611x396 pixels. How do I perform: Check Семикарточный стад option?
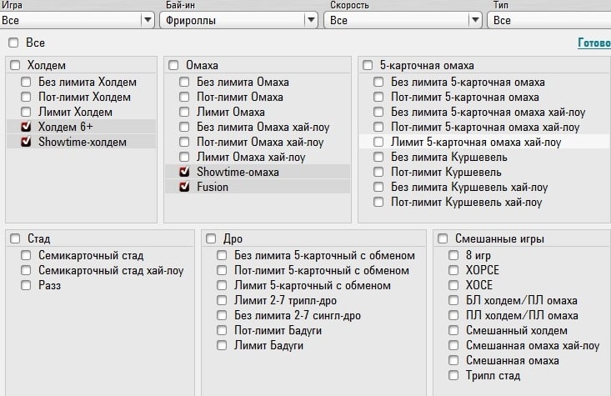tap(27, 255)
